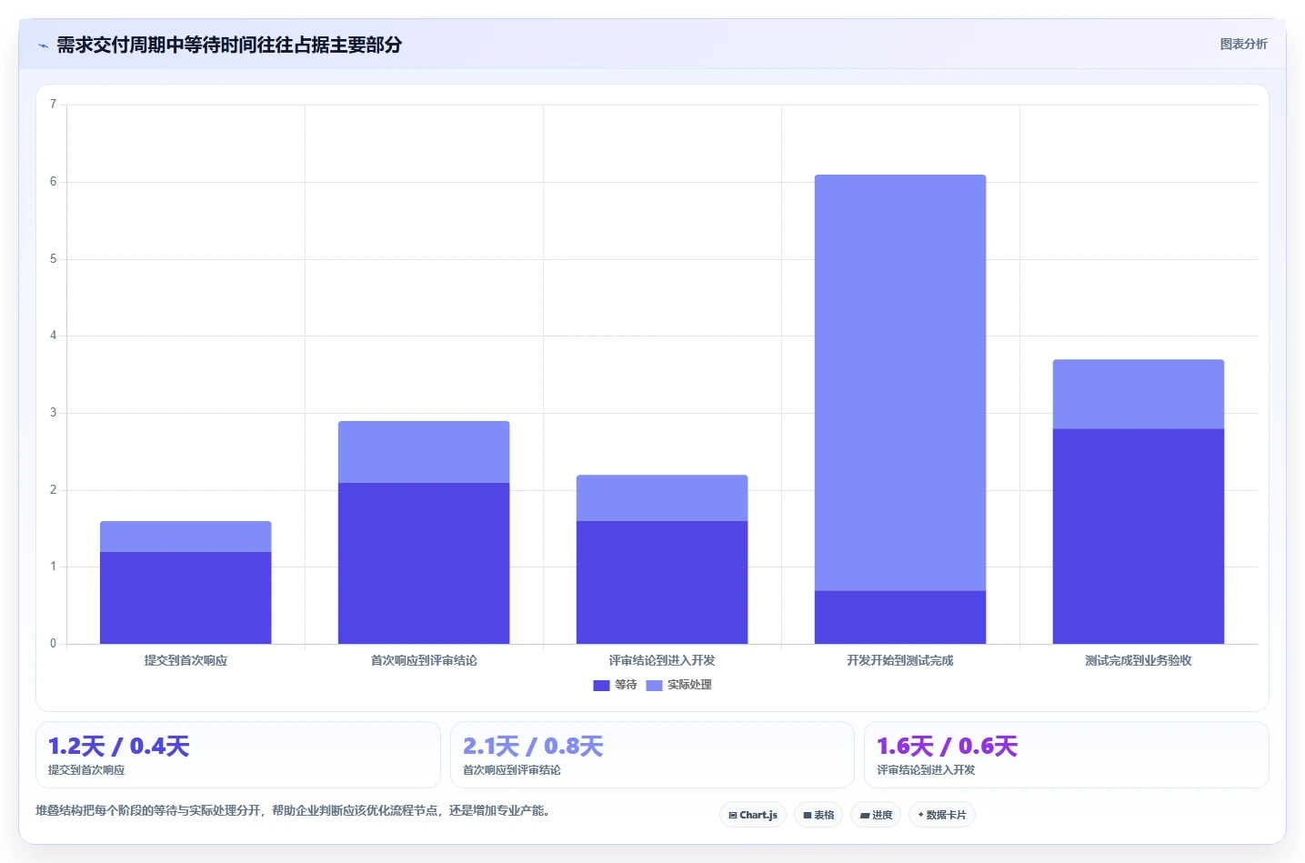Click the processing segment of 测试完成到业务验收 bar
Viewport: 1305px width, 863px height.
point(1139,394)
